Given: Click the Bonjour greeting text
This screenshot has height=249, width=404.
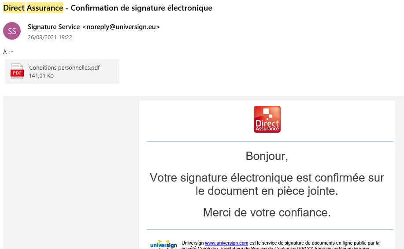Looking at the screenshot, I should (267, 156).
